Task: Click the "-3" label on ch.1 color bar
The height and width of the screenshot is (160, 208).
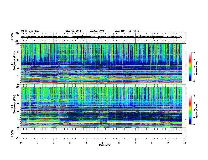Action: (194, 53)
